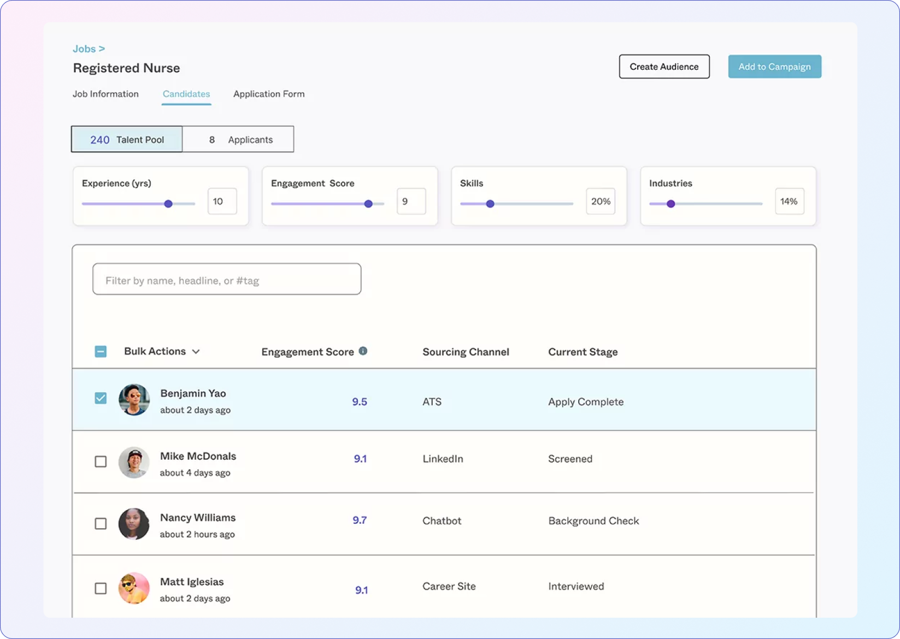The height and width of the screenshot is (639, 900).
Task: Click the Background Check stage cell
Action: click(593, 520)
